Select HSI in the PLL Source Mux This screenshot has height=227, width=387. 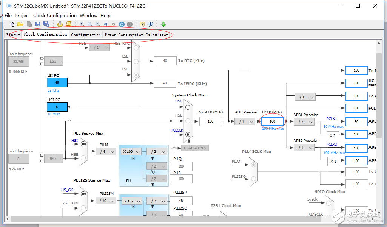(83, 144)
